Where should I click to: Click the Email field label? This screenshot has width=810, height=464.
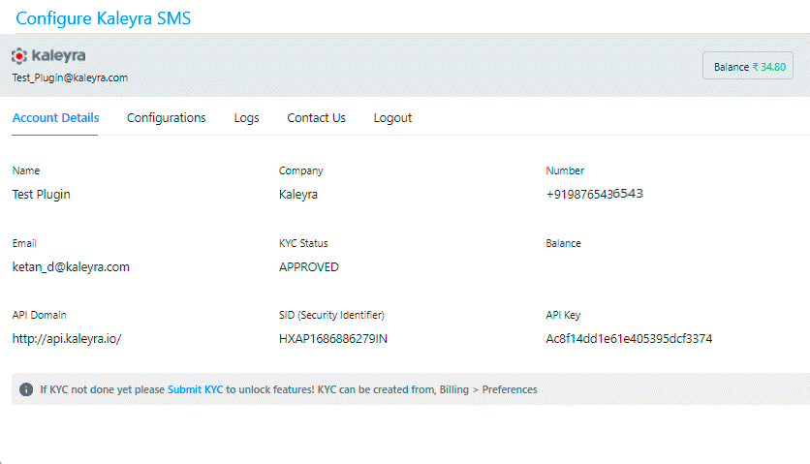(x=24, y=243)
